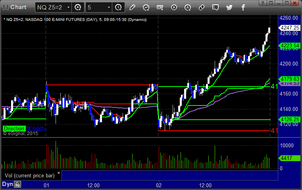Click the 4247.25 current price tag
Screen dimensions: 302x190
point(289,28)
